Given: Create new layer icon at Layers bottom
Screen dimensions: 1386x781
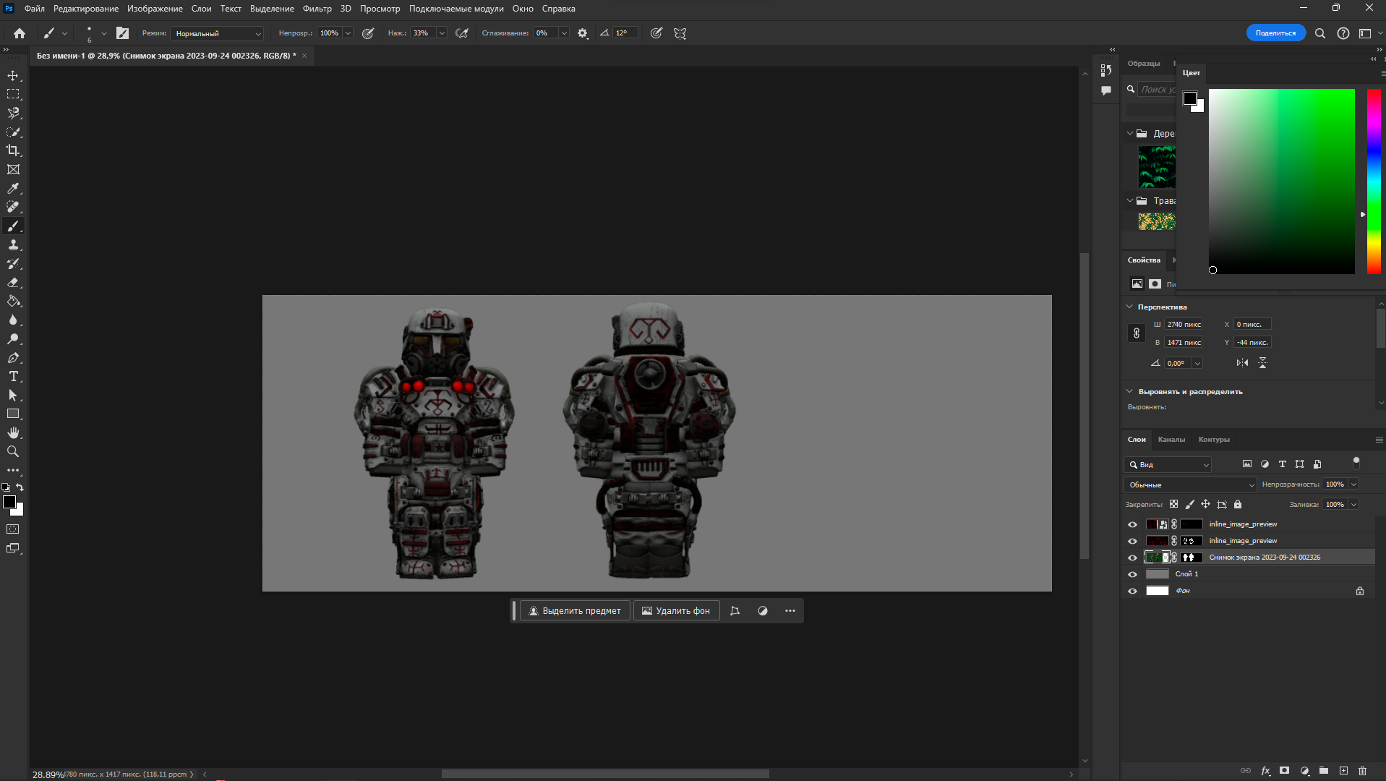Looking at the screenshot, I should point(1343,771).
